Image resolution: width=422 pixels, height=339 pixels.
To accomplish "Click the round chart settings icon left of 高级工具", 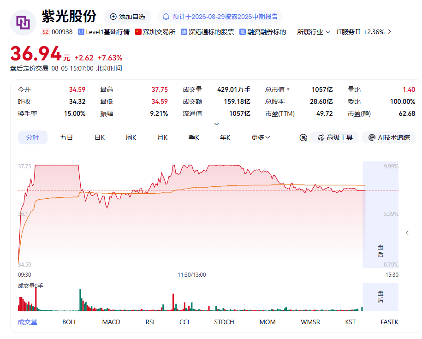I will tap(303, 138).
